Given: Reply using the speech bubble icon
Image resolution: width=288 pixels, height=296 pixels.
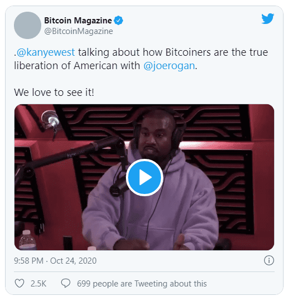Looking at the screenshot, I should click(x=66, y=283).
